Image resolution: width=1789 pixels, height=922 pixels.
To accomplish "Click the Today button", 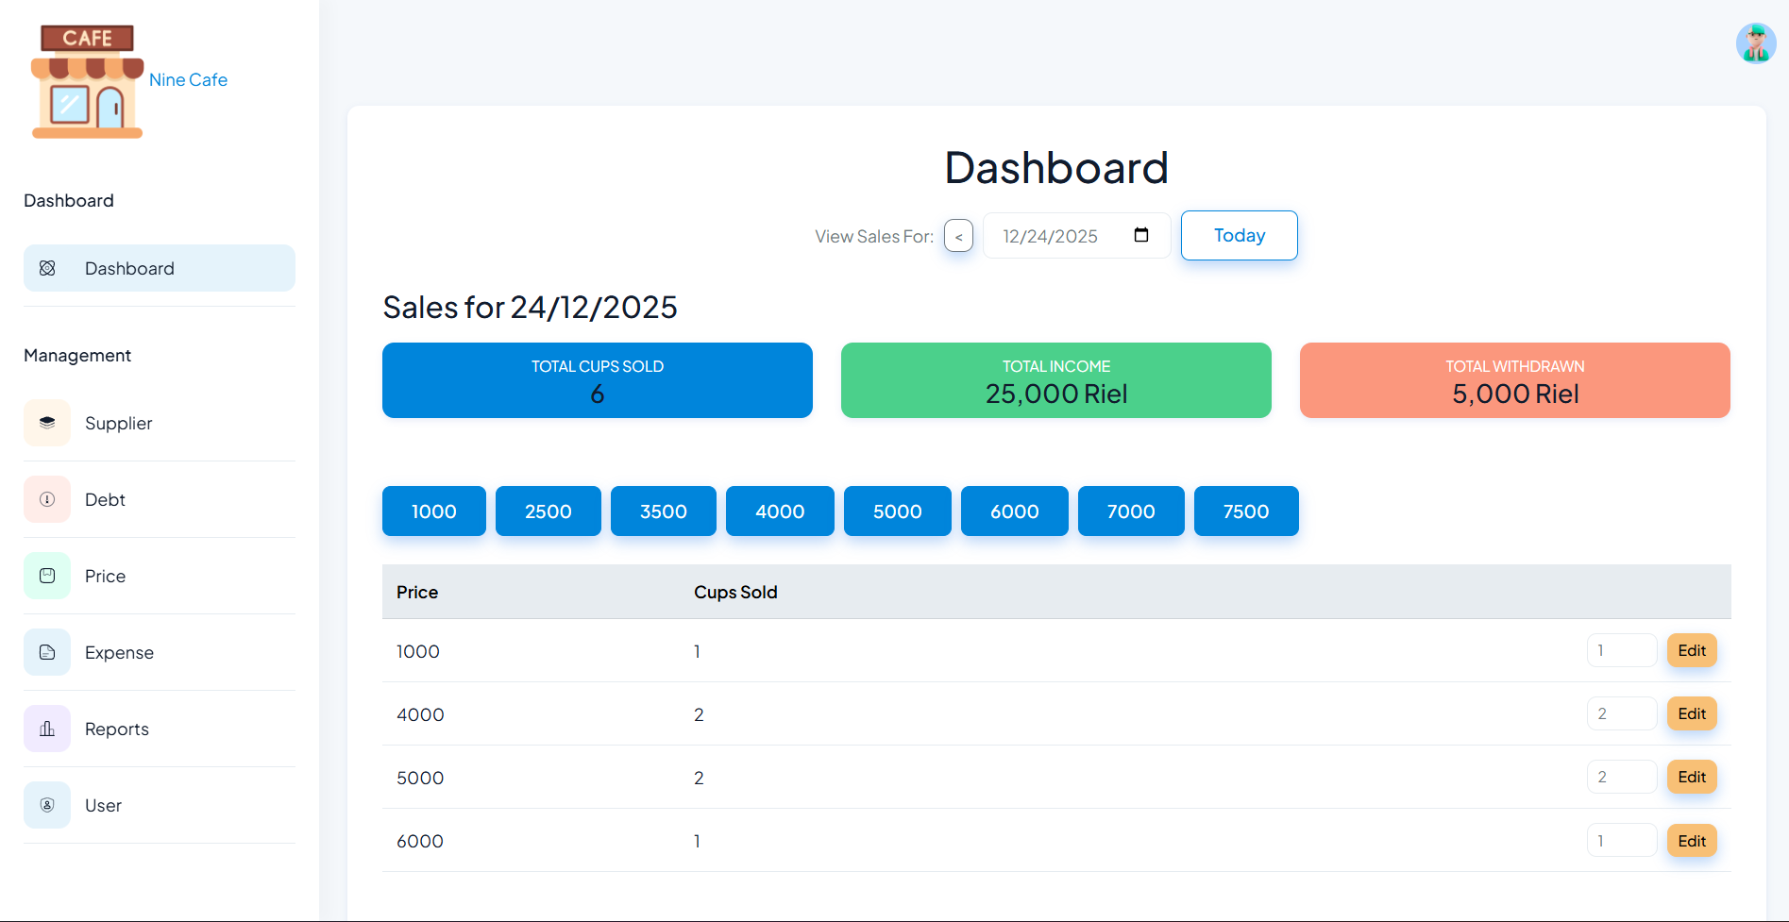I will click(x=1239, y=235).
